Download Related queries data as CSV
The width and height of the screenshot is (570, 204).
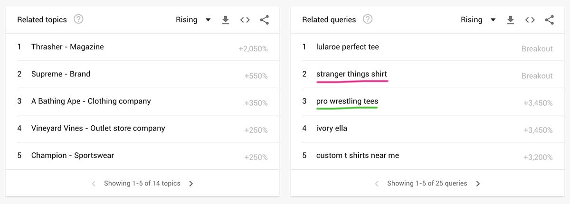(x=511, y=20)
